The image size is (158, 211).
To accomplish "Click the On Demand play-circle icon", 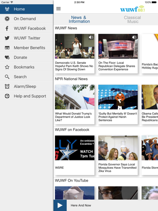I will (7, 19).
